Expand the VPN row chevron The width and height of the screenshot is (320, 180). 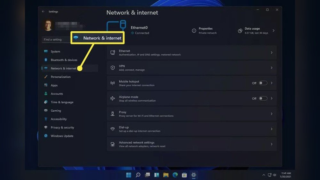[x=271, y=68]
